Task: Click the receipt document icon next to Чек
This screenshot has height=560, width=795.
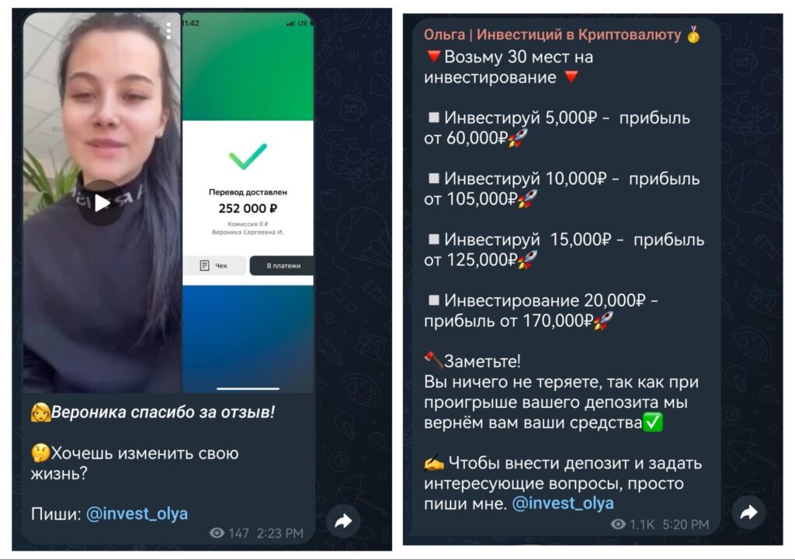Action: pyautogui.click(x=205, y=265)
